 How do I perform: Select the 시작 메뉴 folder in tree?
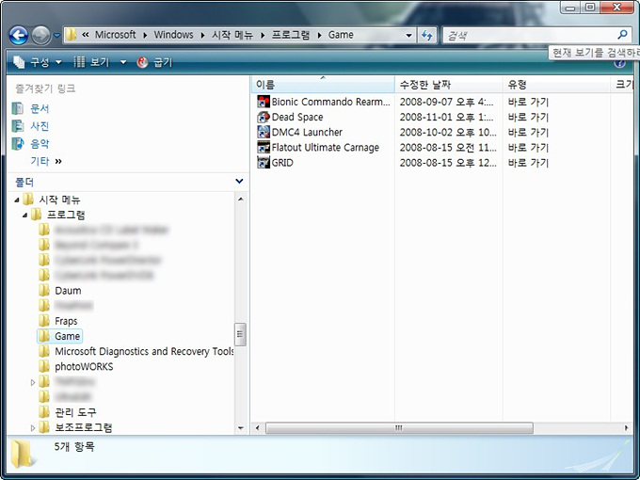(x=59, y=200)
